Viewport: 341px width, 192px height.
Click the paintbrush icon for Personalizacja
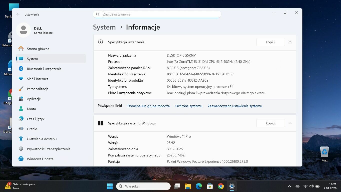point(21,89)
